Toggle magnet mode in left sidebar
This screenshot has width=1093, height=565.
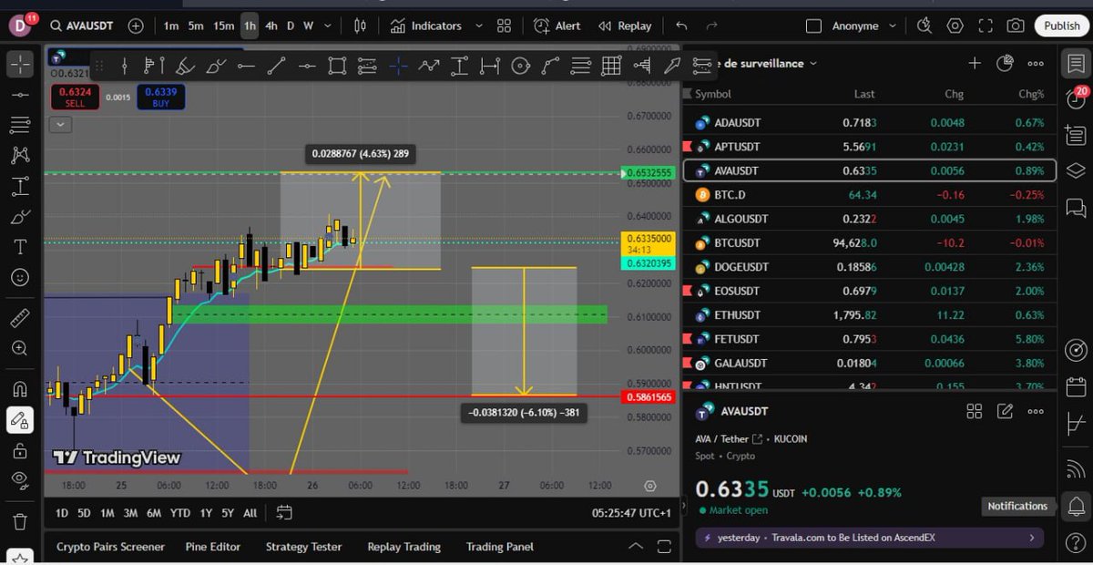click(20, 389)
